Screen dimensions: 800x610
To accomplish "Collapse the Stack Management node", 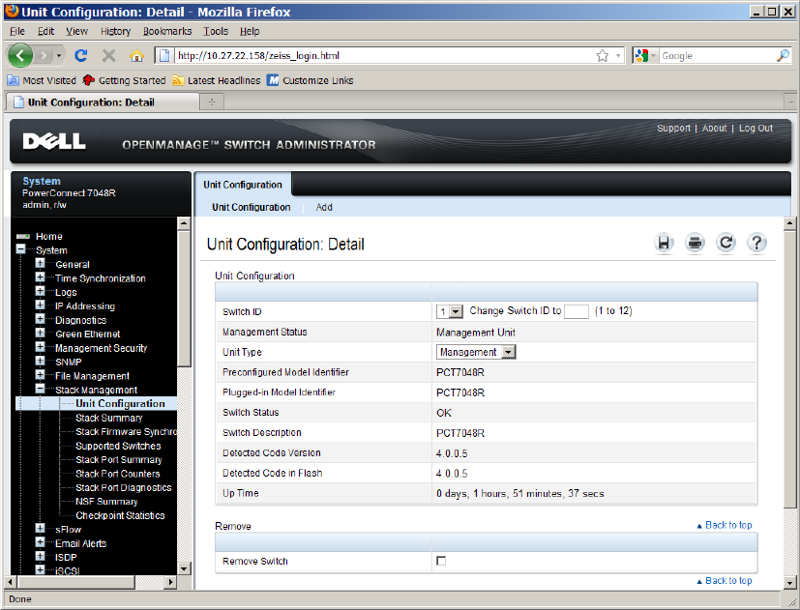I will [40, 389].
